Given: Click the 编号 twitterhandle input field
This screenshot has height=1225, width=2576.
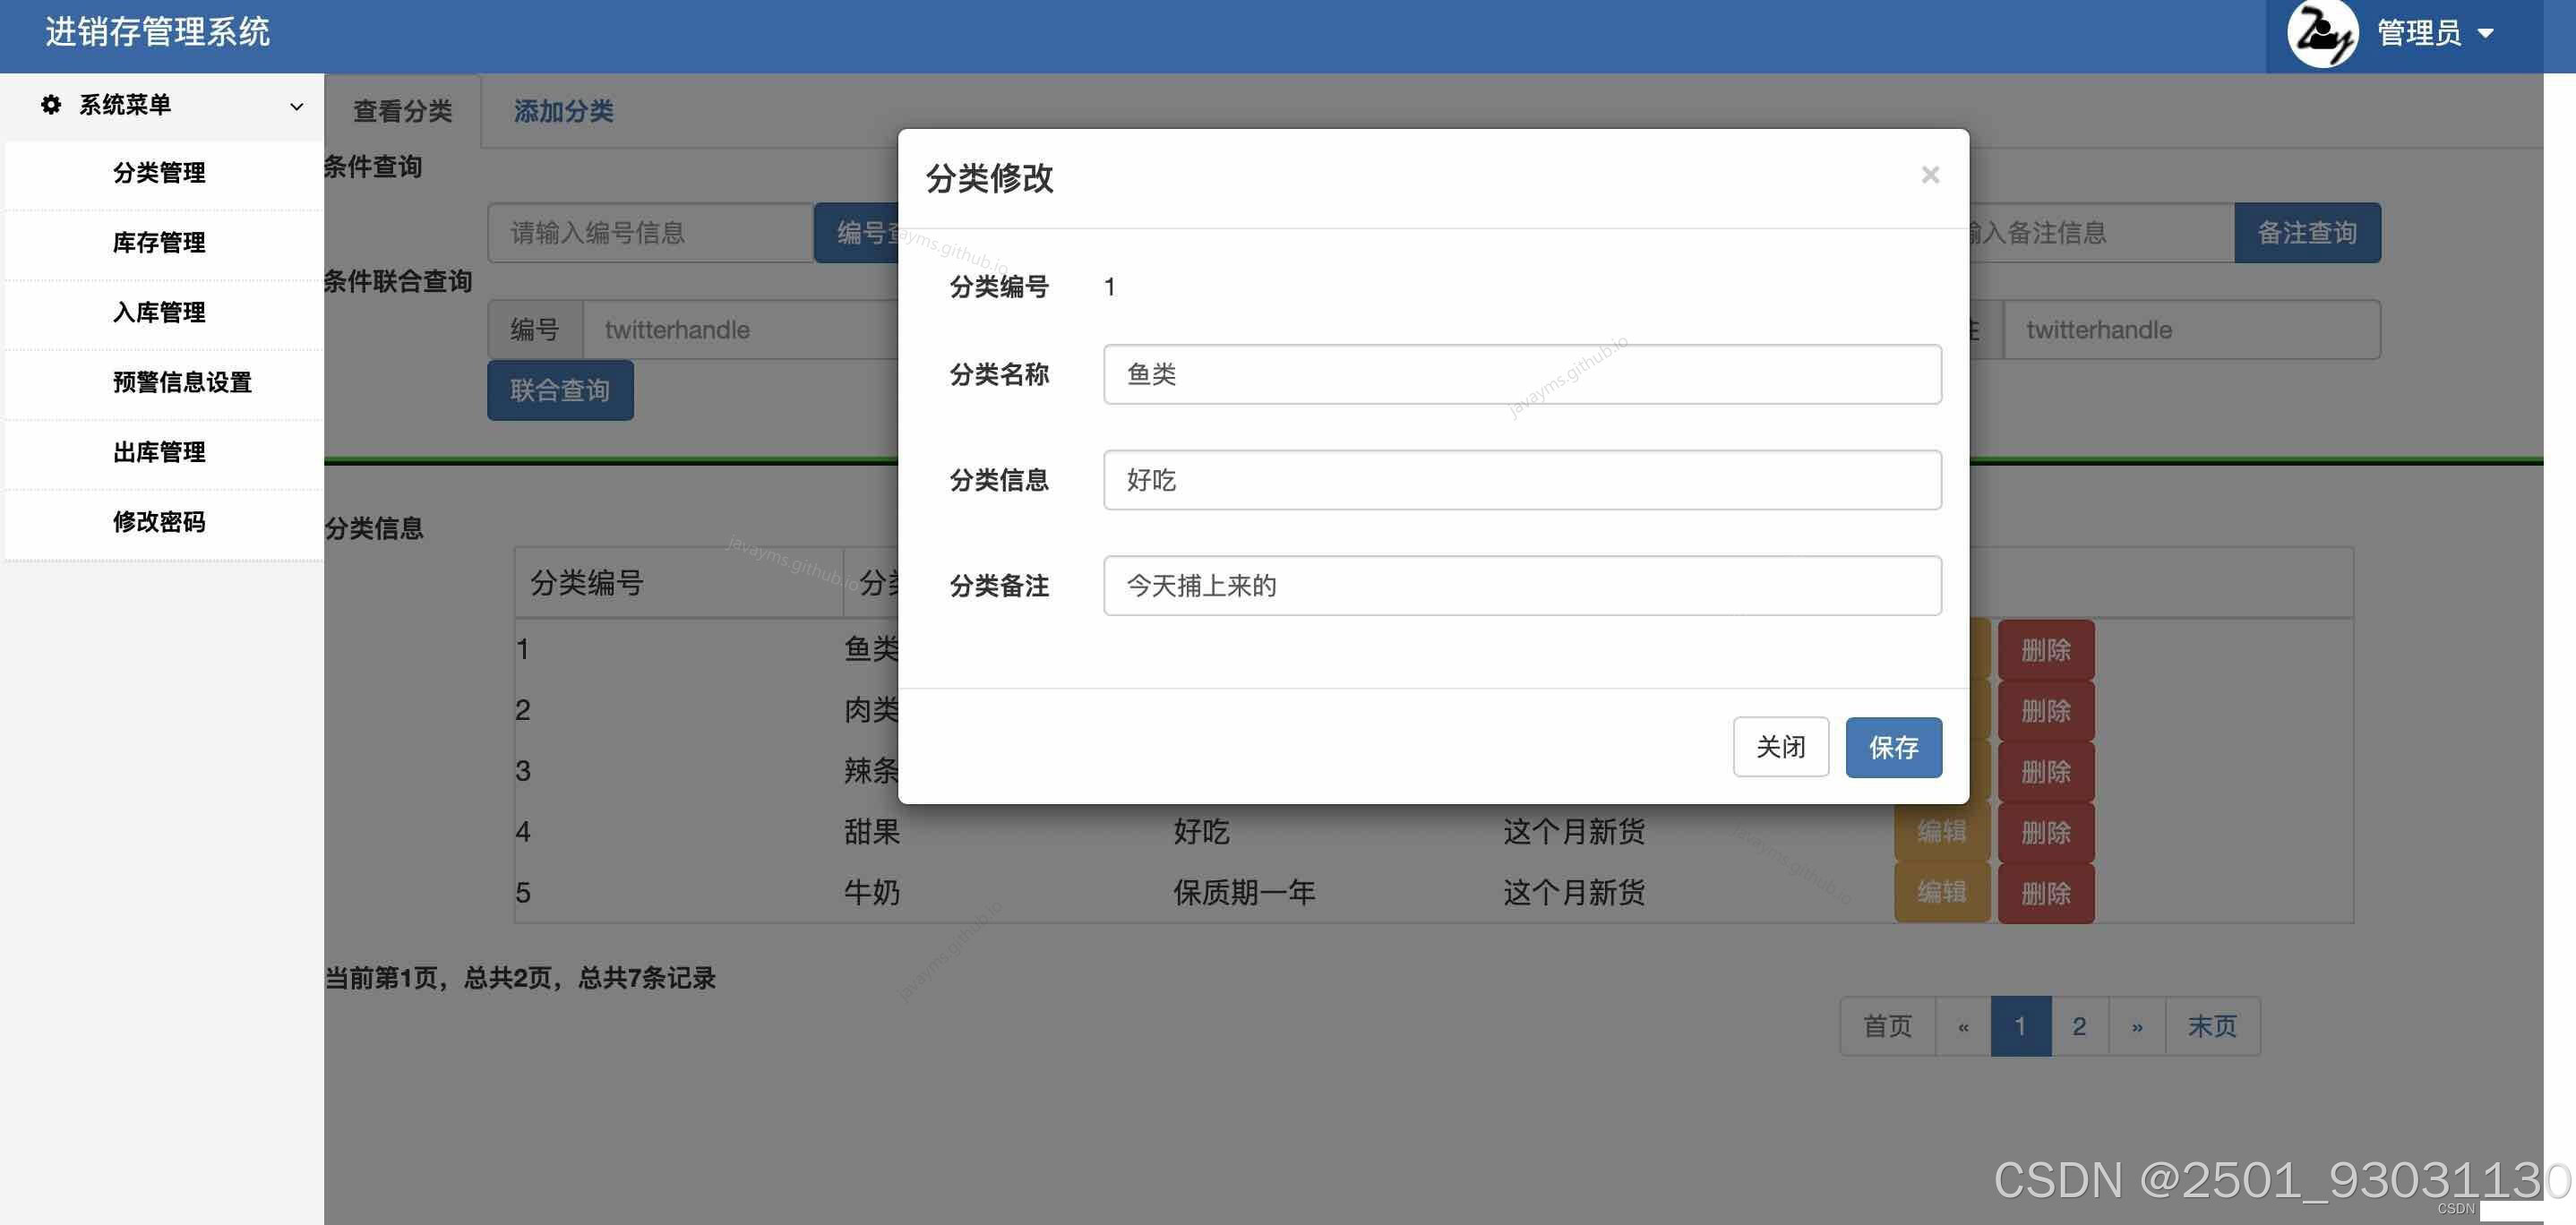Looking at the screenshot, I should [x=740, y=330].
